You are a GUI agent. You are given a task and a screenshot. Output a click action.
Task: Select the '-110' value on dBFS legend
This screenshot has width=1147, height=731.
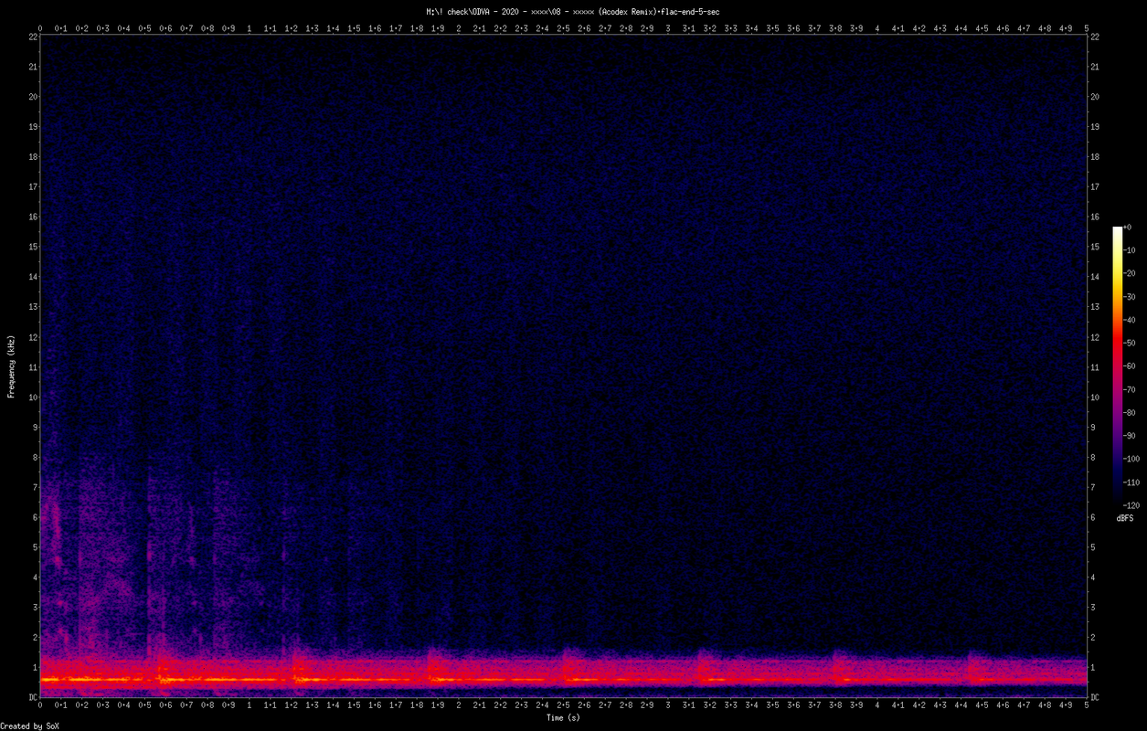pyautogui.click(x=1131, y=482)
